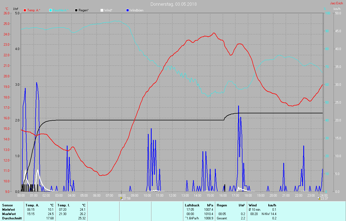The width and height of the screenshot is (346, 221).
Task: Select the Temp. I. column header
Action: click(x=64, y=205)
